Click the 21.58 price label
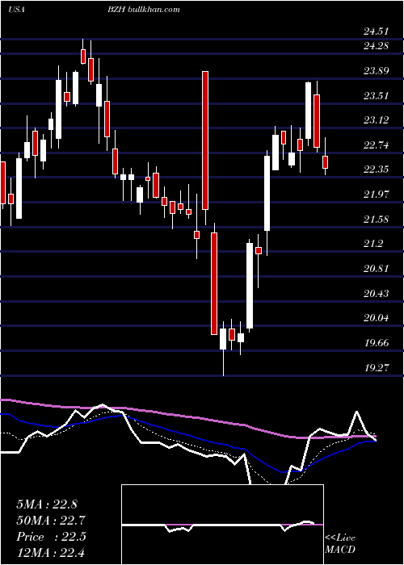 377,220
